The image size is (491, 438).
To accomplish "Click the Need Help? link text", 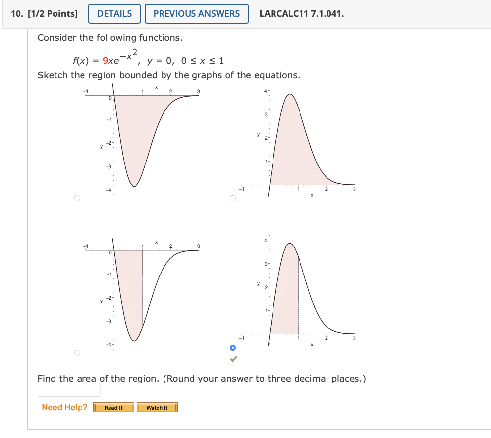I will 63,407.
